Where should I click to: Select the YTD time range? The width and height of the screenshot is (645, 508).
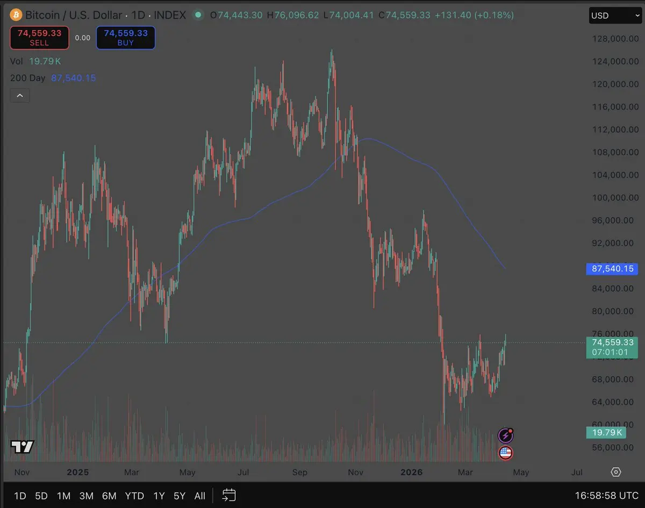coord(134,496)
